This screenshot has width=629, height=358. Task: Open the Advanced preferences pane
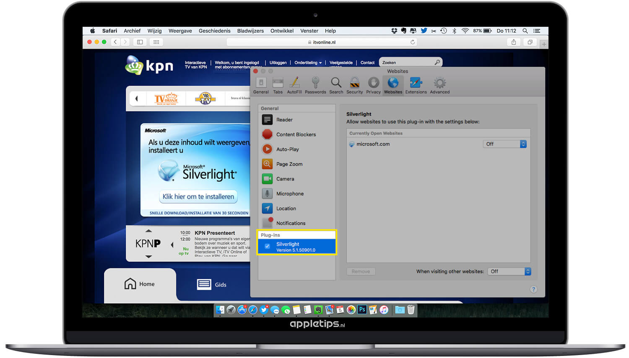pyautogui.click(x=439, y=85)
